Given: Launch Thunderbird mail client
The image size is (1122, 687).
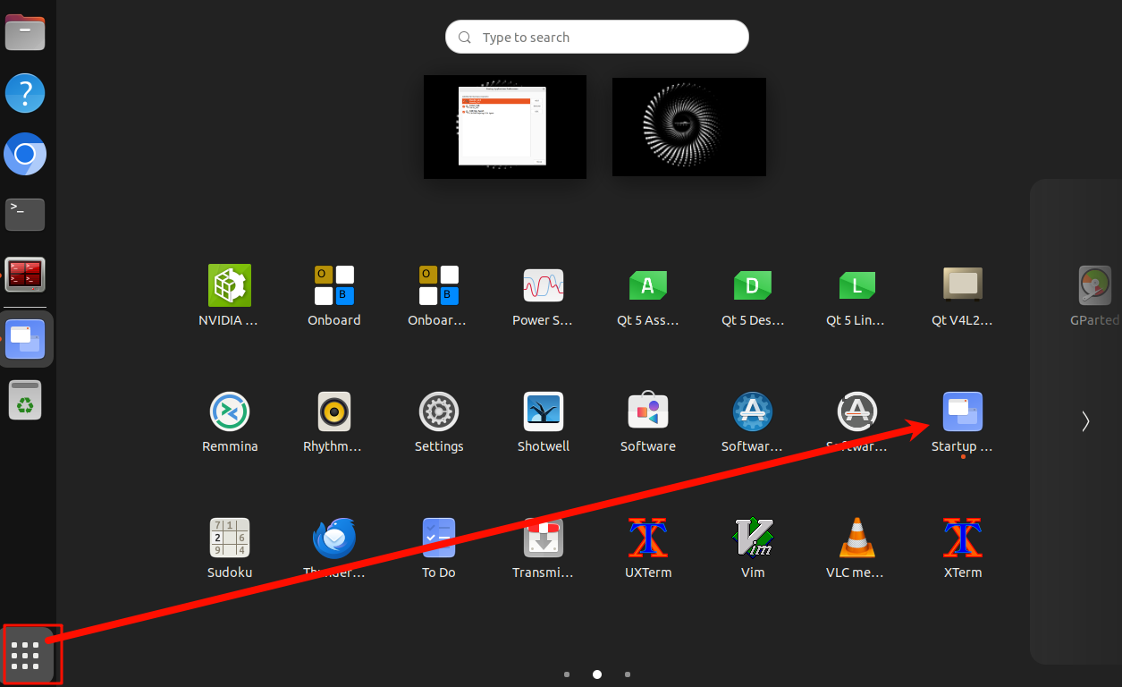Looking at the screenshot, I should [x=334, y=539].
